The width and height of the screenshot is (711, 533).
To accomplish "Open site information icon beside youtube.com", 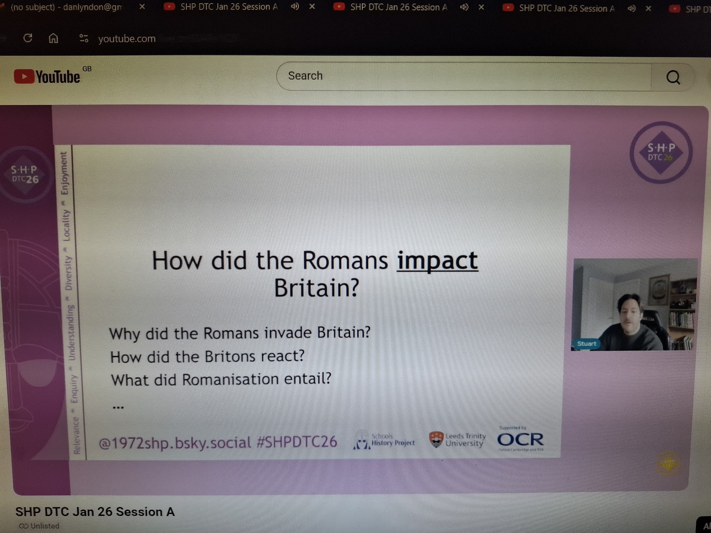I will coord(84,38).
